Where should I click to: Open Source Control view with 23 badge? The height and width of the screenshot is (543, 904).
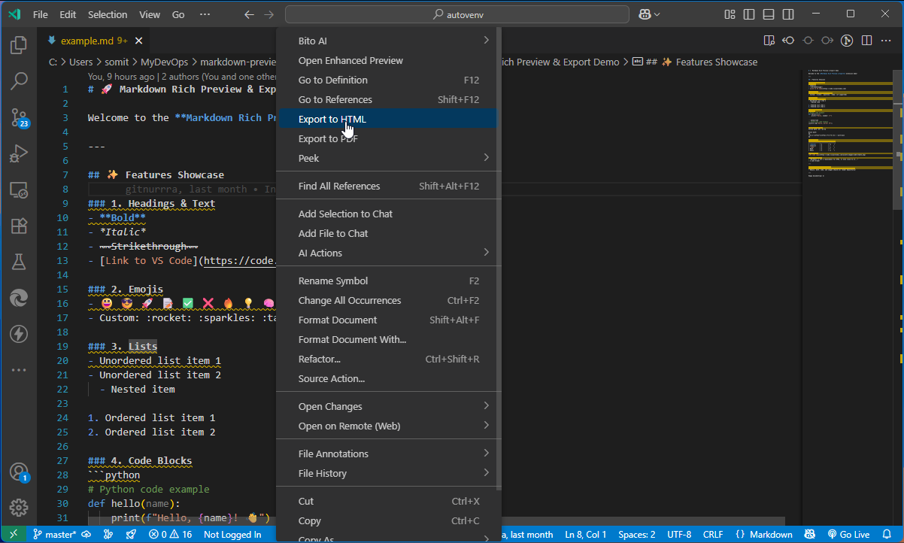[19, 117]
